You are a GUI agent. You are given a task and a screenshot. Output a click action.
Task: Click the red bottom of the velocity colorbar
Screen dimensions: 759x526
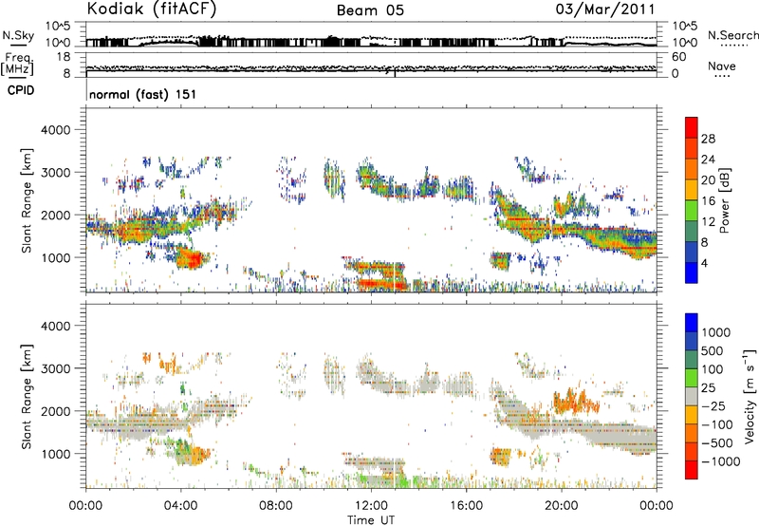(x=692, y=470)
